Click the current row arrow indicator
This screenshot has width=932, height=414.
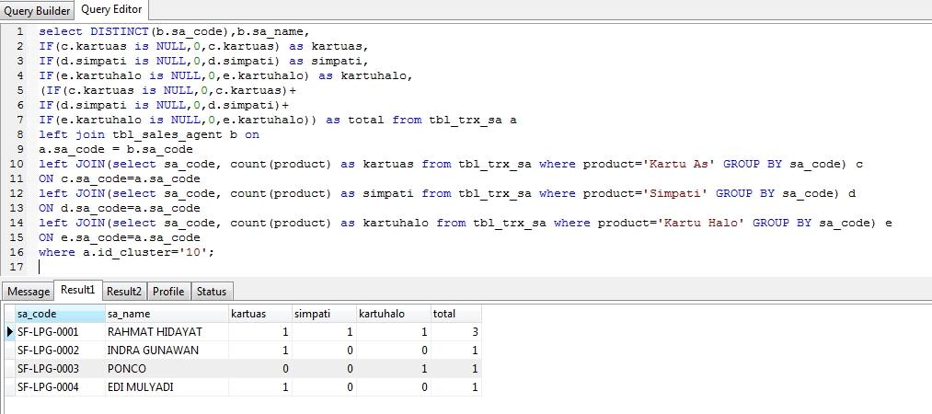click(x=9, y=331)
